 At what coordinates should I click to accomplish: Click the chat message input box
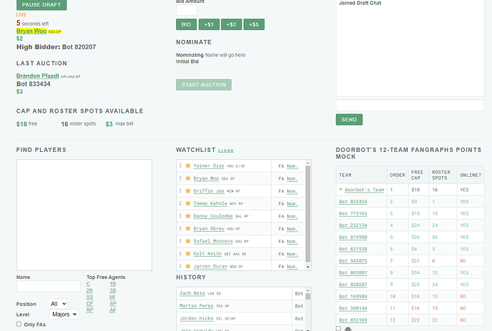click(x=410, y=105)
